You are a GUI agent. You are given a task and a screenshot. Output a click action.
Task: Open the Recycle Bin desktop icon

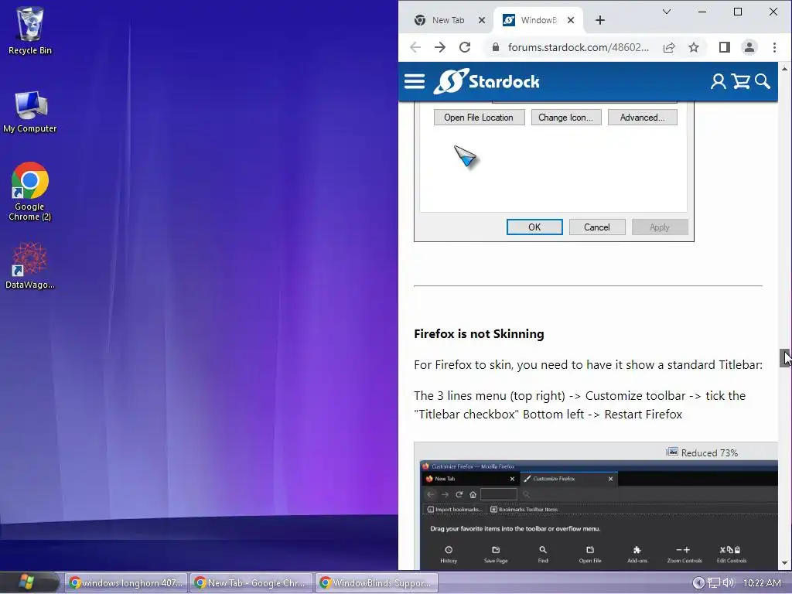30,30
